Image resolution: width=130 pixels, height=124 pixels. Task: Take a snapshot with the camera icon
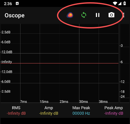click(111, 15)
